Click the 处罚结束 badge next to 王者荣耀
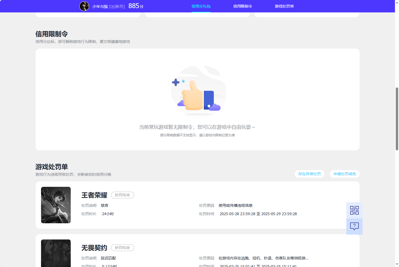 point(122,195)
